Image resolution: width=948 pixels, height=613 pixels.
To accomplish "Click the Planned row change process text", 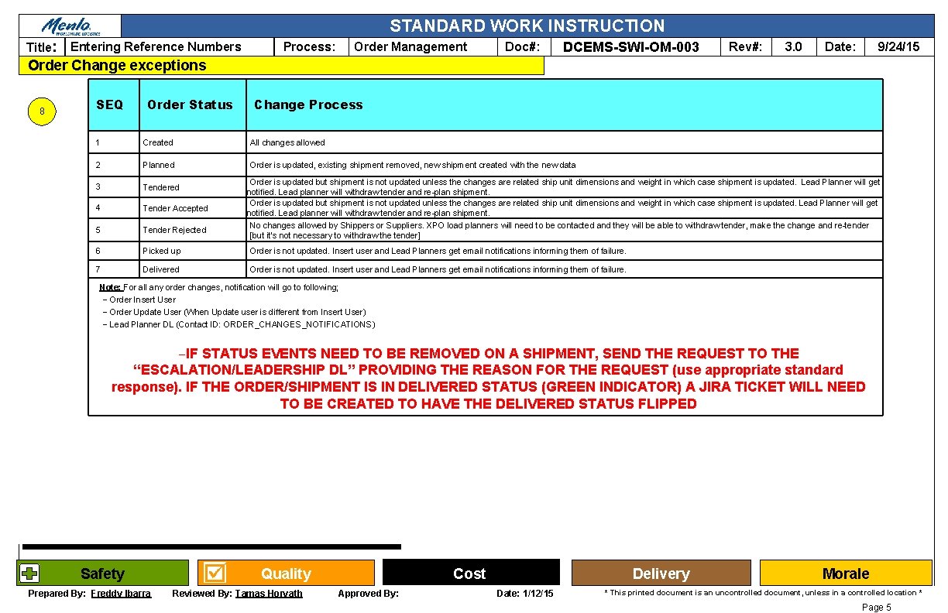I will [412, 165].
